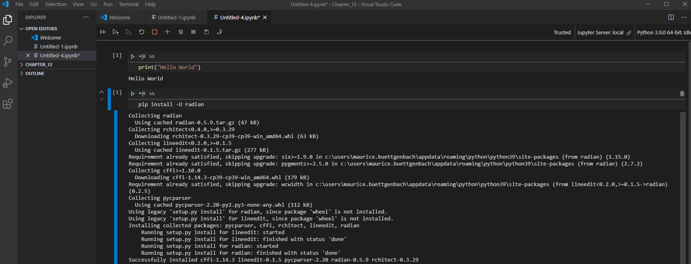Viewport: 691px width, 264px height.
Task: Click the VS Code logo in title bar
Action: click(5, 4)
